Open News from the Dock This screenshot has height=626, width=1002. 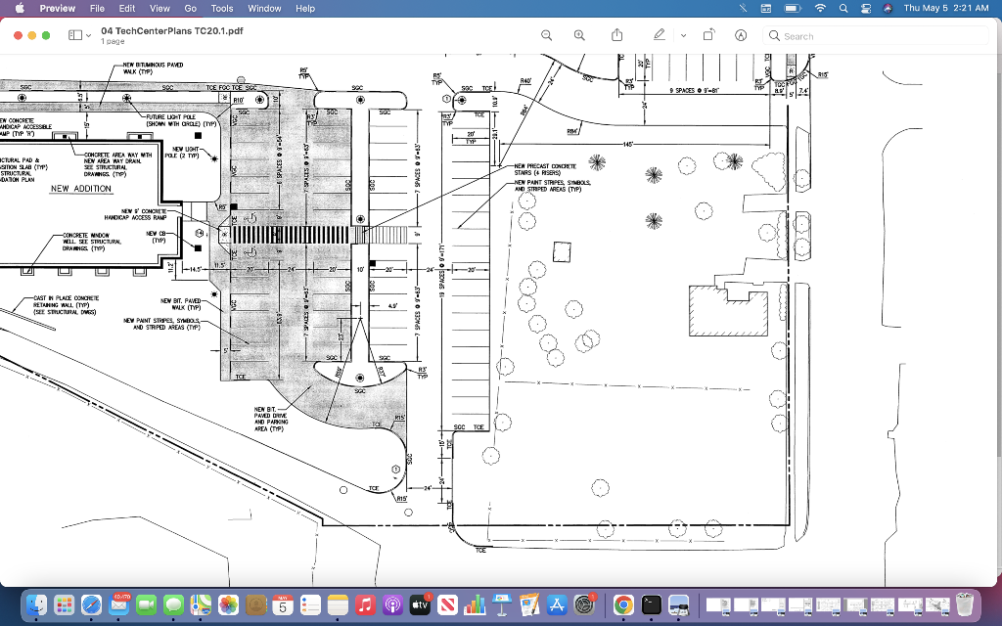click(447, 604)
